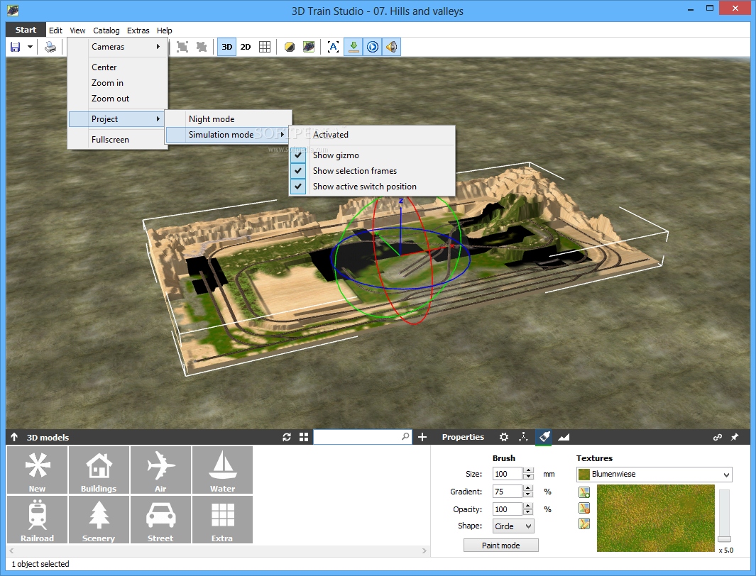Viewport: 756px width, 576px height.
Task: Increase Opacity with up stepper
Action: pos(528,506)
